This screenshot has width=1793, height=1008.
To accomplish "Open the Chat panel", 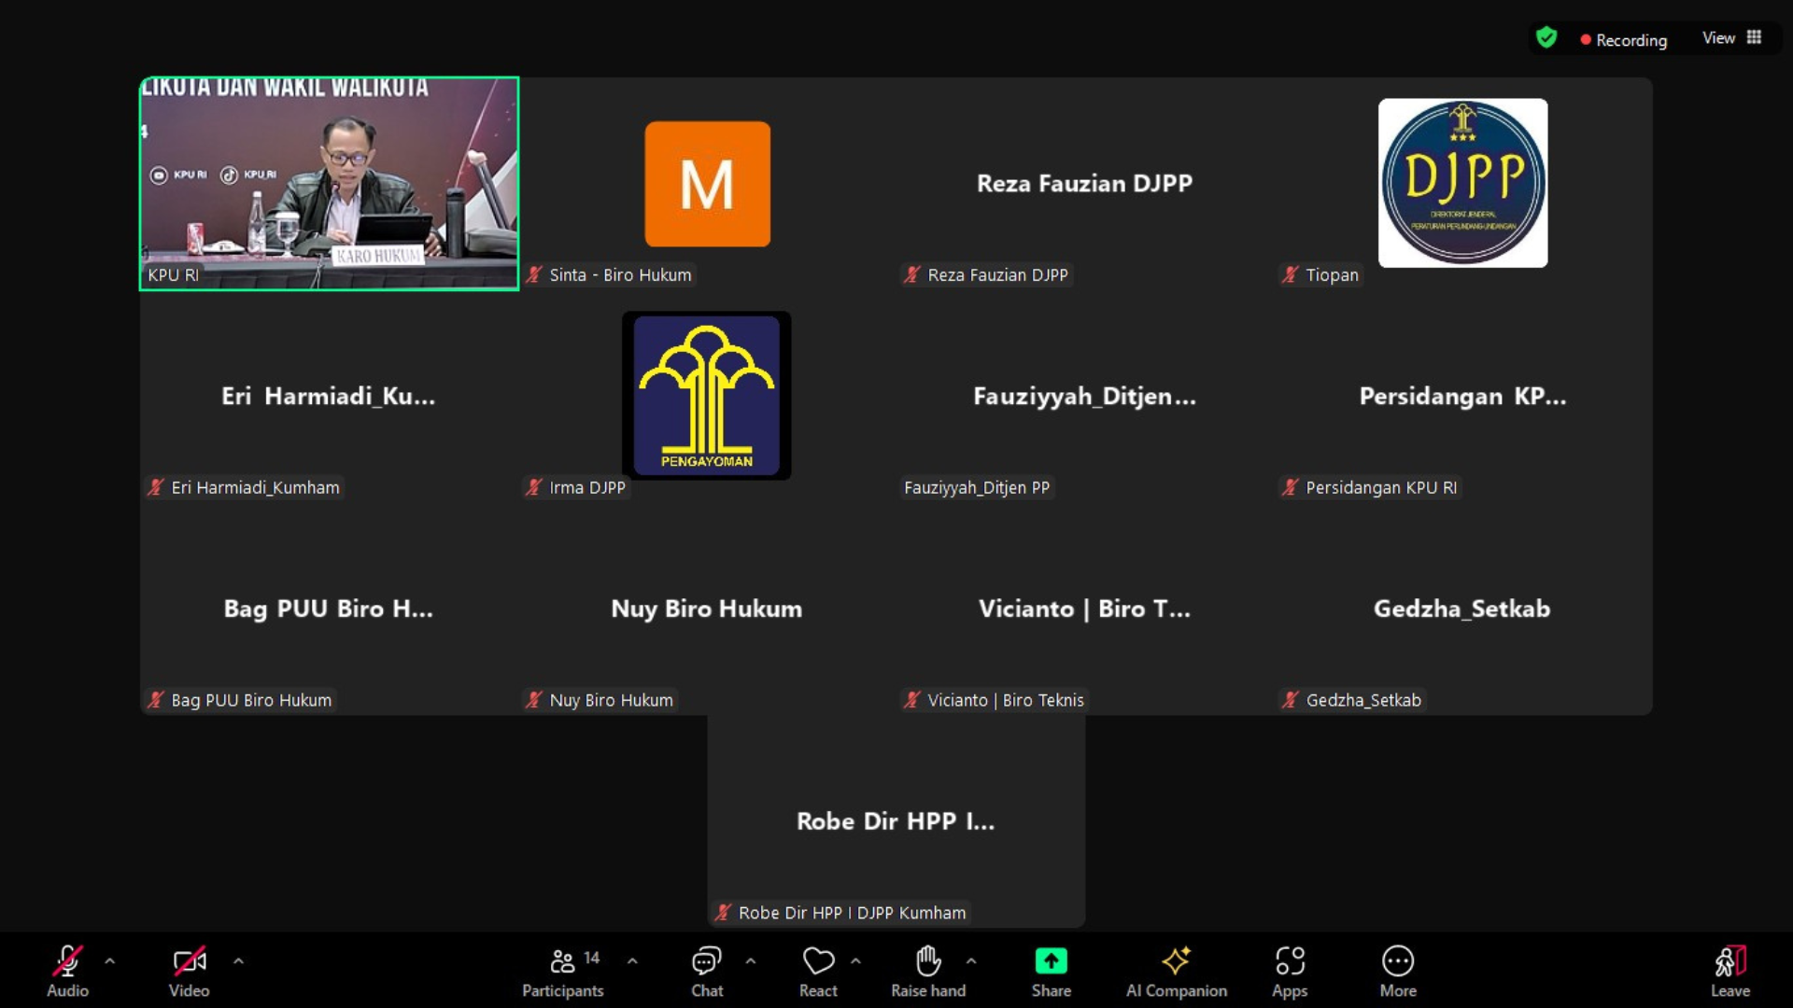I will pyautogui.click(x=707, y=971).
